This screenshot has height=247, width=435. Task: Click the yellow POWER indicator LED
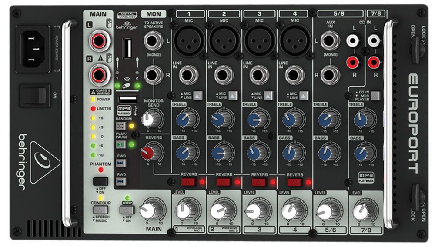click(x=93, y=99)
